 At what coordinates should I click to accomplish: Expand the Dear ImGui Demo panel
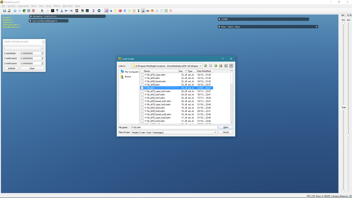[x=219, y=27]
